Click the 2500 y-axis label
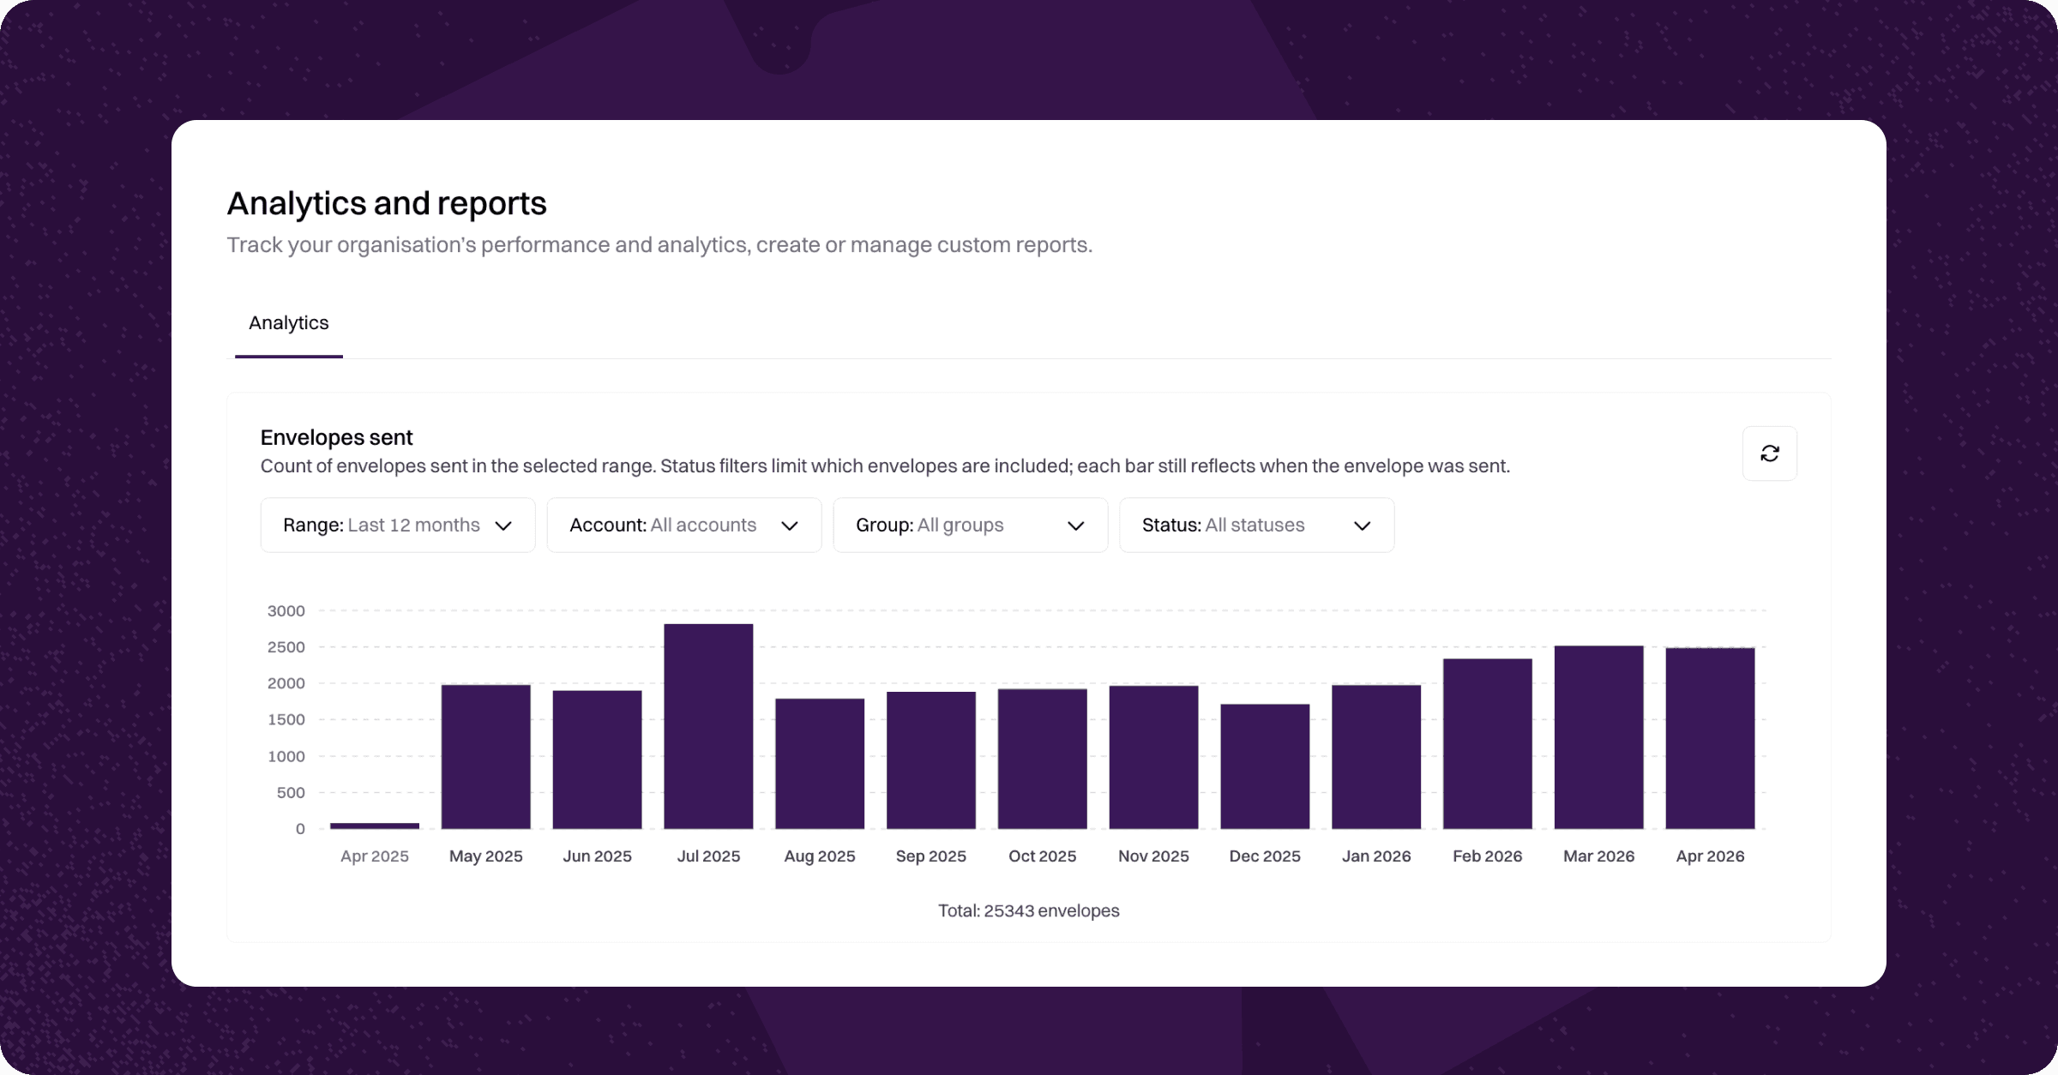 pyautogui.click(x=286, y=647)
